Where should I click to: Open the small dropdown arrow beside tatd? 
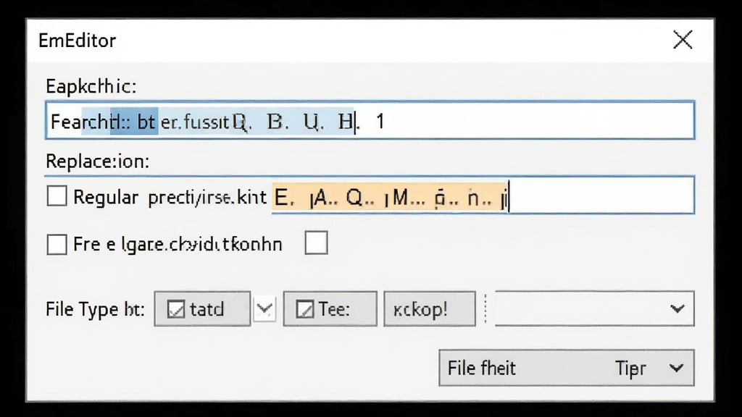[x=264, y=309]
